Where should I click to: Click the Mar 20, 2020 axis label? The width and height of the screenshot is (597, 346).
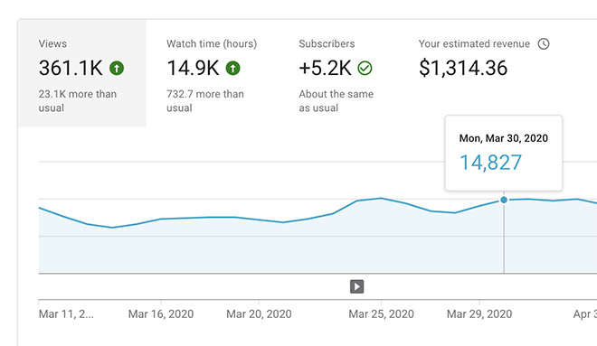(259, 314)
